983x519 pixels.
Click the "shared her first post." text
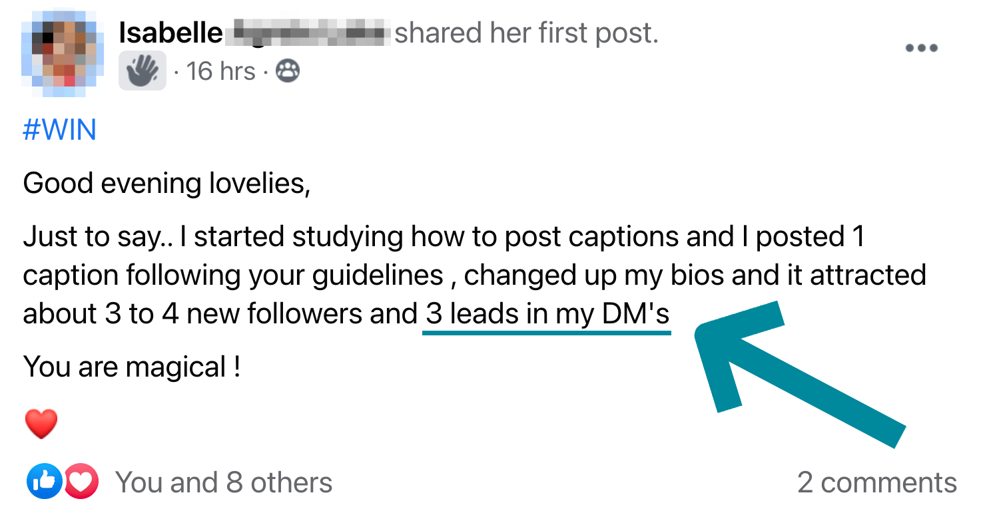(x=526, y=33)
